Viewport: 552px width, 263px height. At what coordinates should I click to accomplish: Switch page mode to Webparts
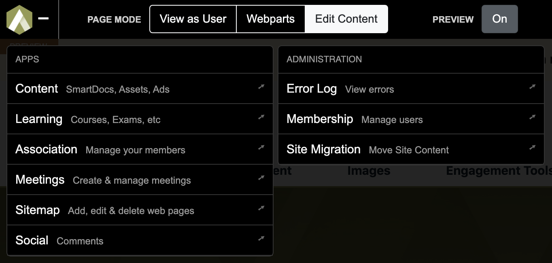[271, 19]
